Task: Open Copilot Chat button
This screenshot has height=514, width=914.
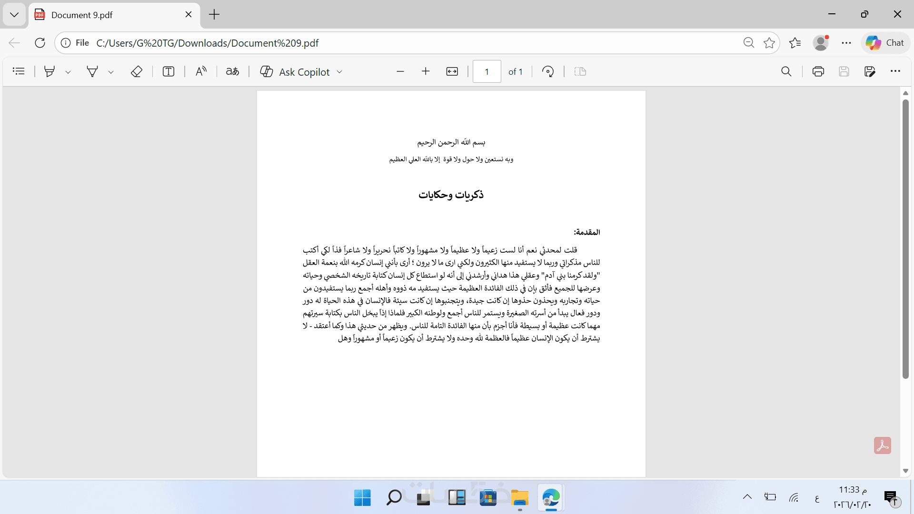Action: point(885,43)
